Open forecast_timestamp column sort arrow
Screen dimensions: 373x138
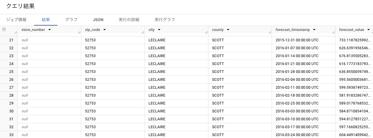point(314,30)
